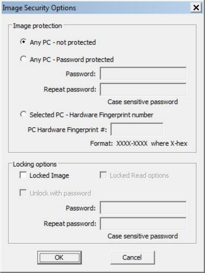Viewport: 205px width, 273px height.
Task: Click the Password field under Image protection
Action: pos(143,74)
